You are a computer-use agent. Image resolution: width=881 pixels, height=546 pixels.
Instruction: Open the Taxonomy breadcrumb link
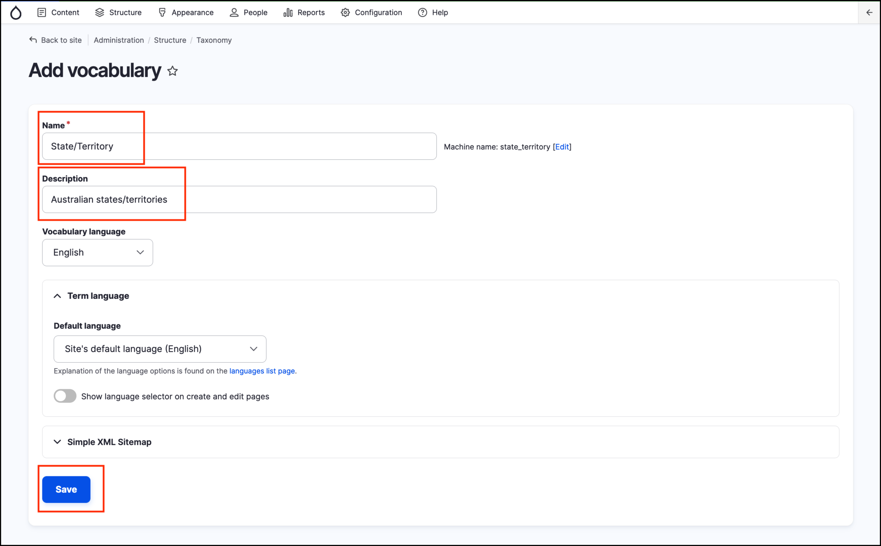click(x=214, y=40)
